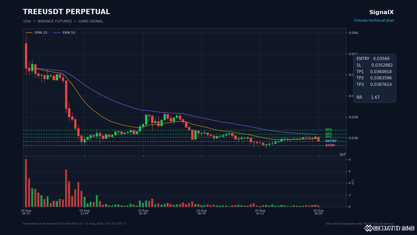Click the red STOP level label on chart

(x=330, y=145)
